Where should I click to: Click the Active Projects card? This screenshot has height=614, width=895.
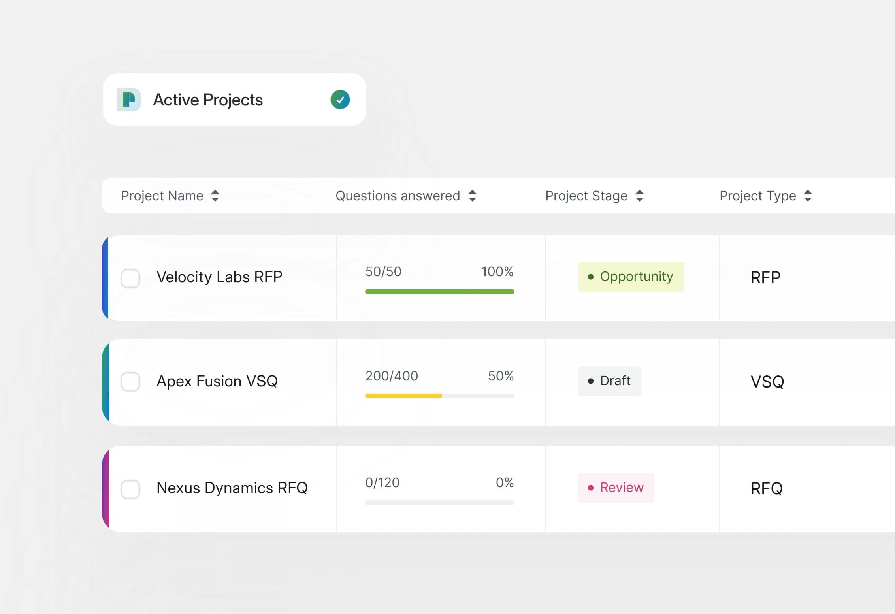235,100
